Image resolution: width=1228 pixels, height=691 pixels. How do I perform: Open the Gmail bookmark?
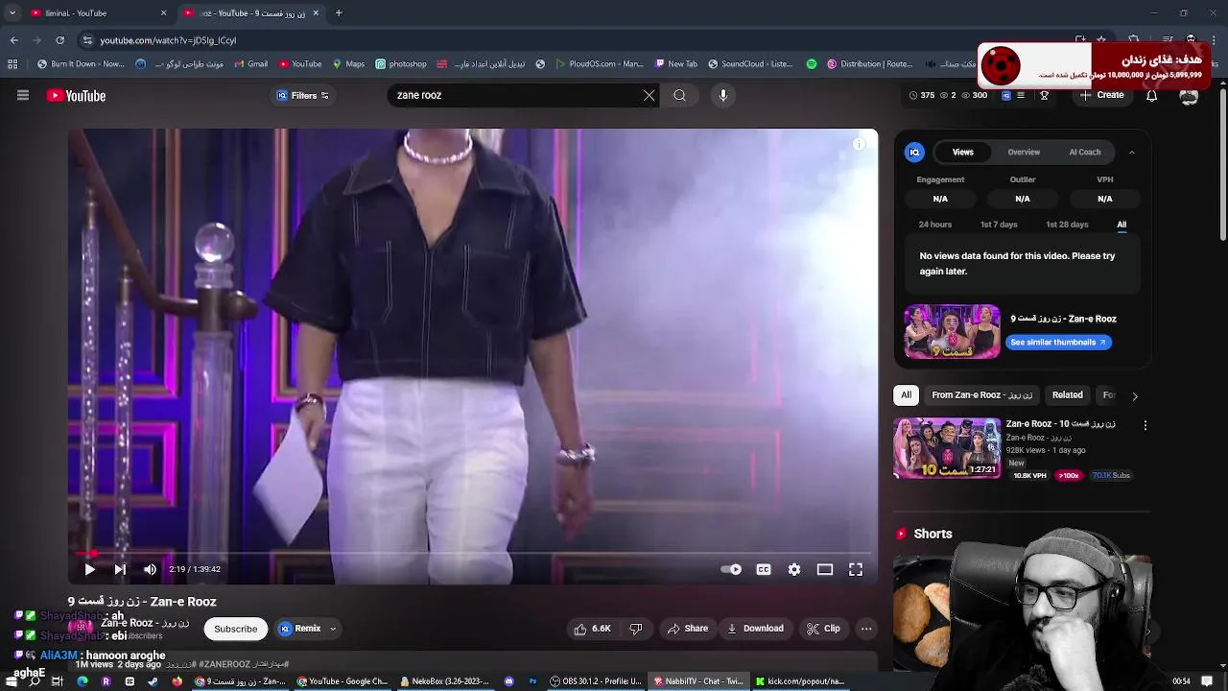pos(251,64)
